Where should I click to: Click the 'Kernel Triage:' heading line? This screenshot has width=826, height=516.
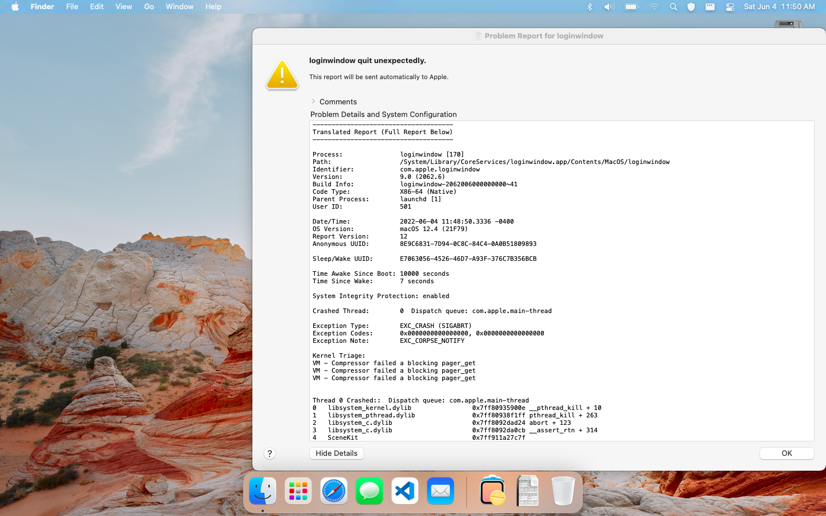pyautogui.click(x=339, y=356)
